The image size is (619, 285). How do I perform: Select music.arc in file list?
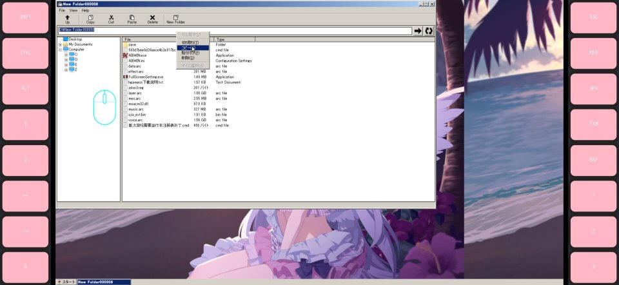click(136, 109)
